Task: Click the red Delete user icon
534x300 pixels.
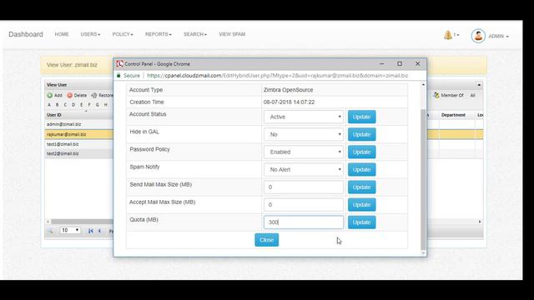Action: tap(70, 96)
